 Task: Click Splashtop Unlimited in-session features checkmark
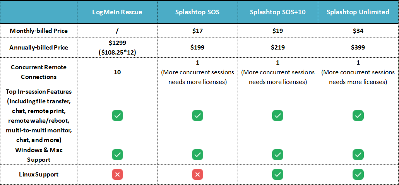[358, 115]
